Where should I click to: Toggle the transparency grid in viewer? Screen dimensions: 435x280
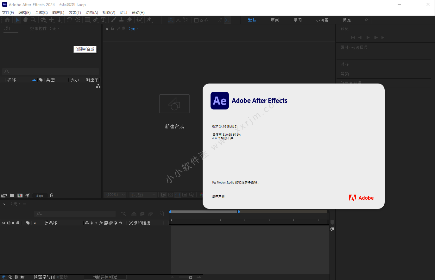(x=171, y=195)
